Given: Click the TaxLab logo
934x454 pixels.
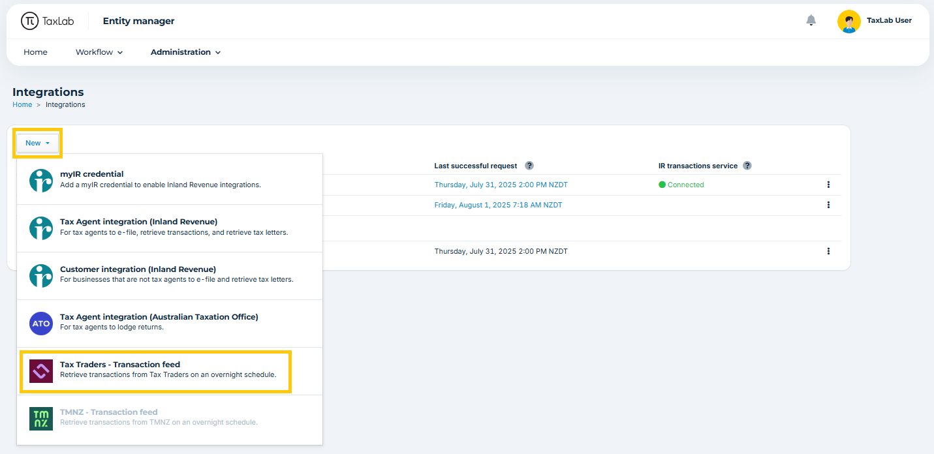Looking at the screenshot, I should tap(48, 21).
